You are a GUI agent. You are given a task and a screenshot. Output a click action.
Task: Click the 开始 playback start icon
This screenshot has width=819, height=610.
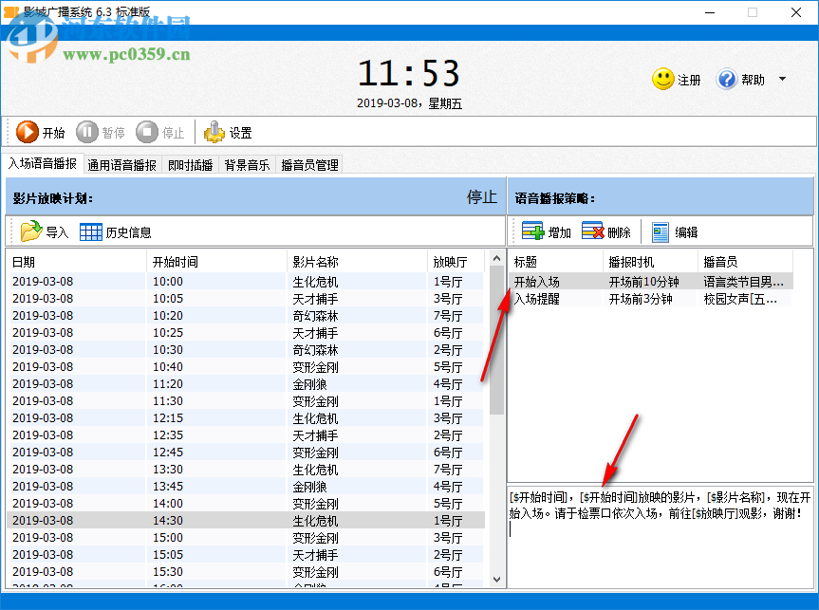(x=28, y=132)
